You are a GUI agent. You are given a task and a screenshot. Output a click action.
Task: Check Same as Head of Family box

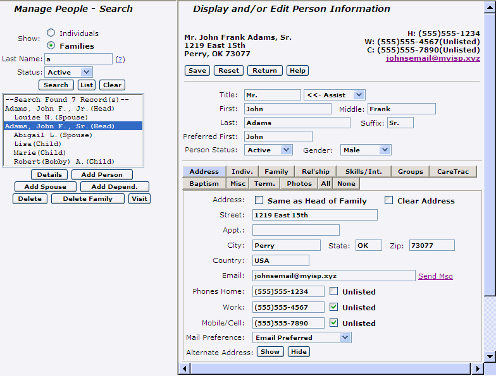pyautogui.click(x=259, y=201)
